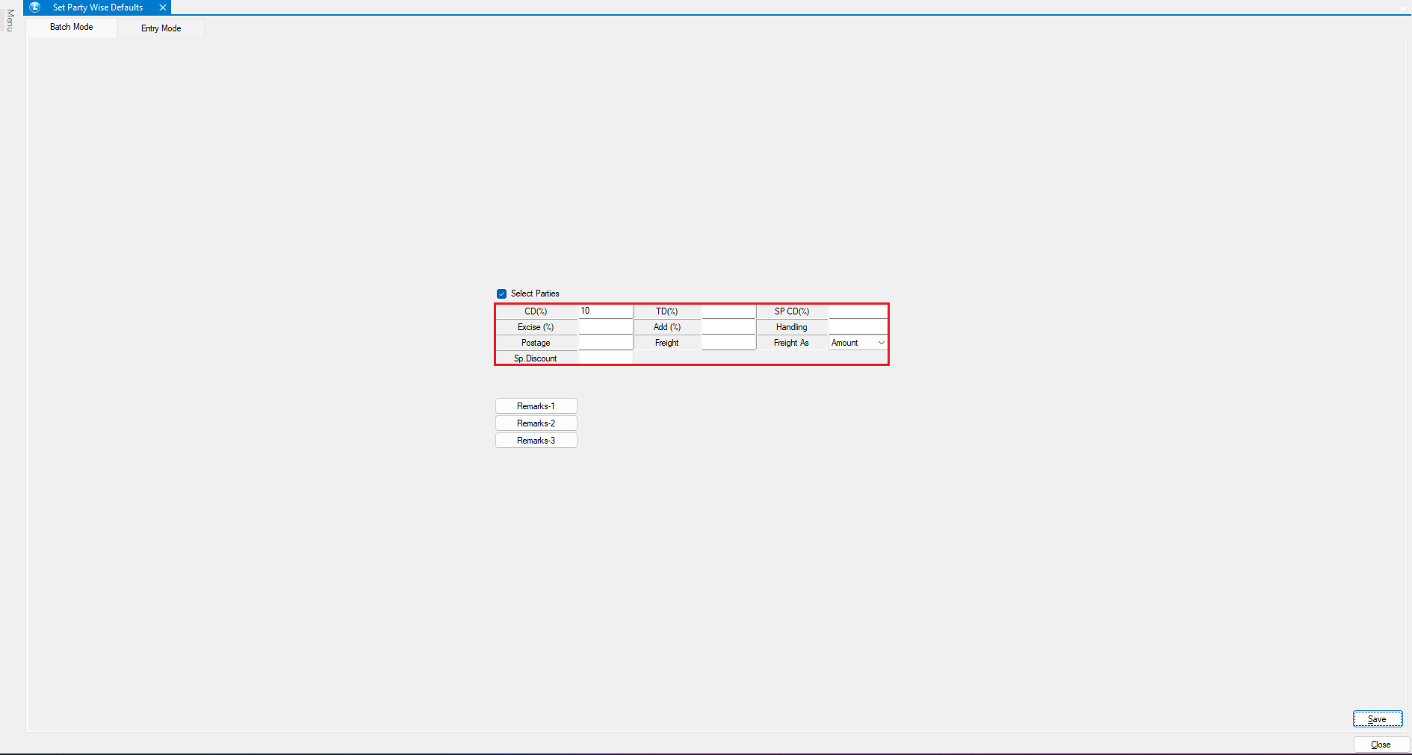Image resolution: width=1412 pixels, height=755 pixels.
Task: Click into the Excise (%) field
Action: pos(605,327)
